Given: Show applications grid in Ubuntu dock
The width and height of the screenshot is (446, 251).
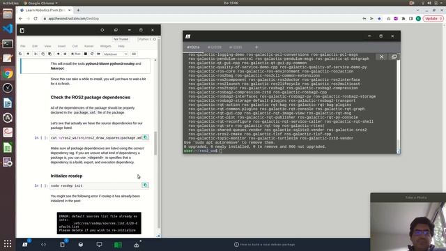Looking at the screenshot, I should (8, 243).
